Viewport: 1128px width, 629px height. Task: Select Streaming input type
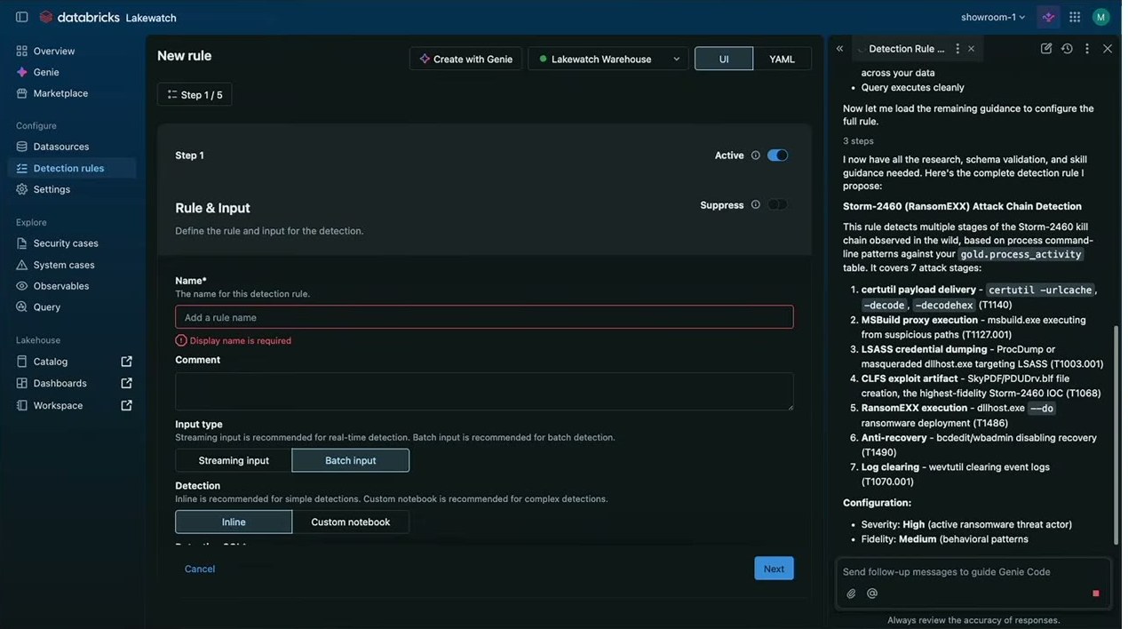(x=234, y=460)
